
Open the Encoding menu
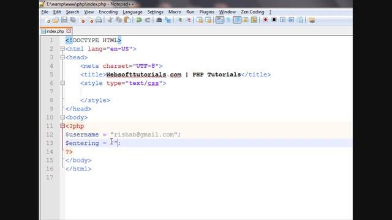point(108,12)
